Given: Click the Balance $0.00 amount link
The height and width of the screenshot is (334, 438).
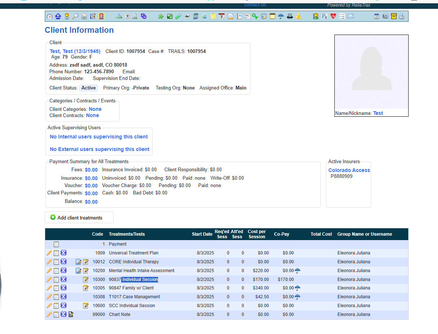Looking at the screenshot, I should (x=91, y=202).
